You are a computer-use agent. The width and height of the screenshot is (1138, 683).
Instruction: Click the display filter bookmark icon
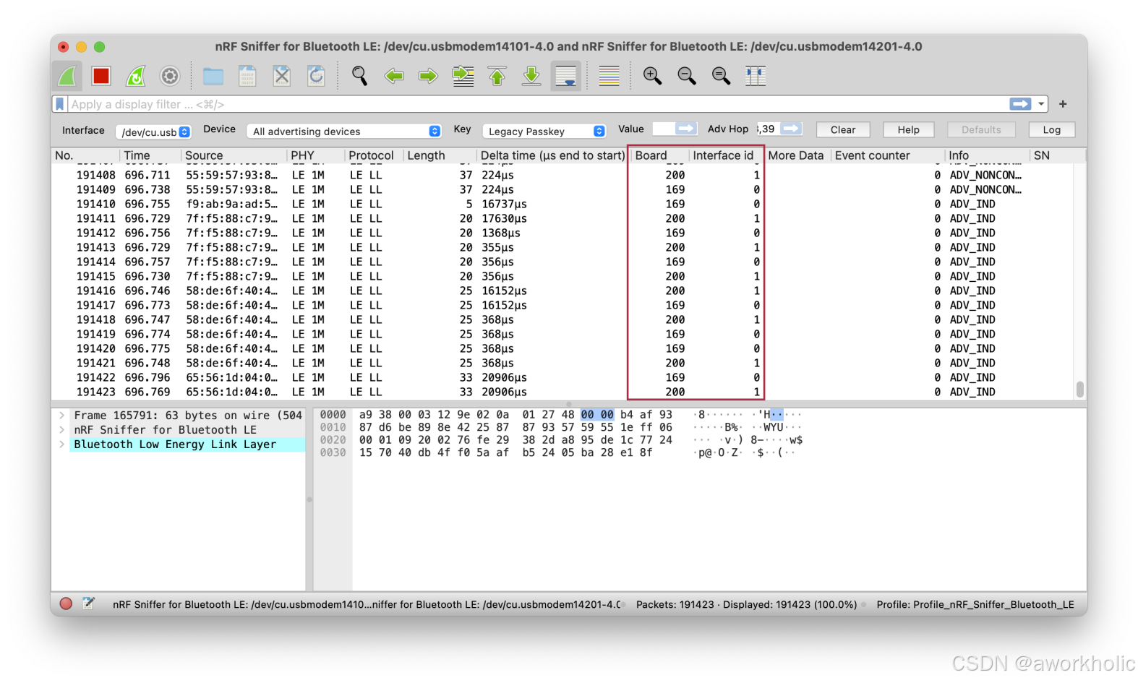(x=60, y=104)
